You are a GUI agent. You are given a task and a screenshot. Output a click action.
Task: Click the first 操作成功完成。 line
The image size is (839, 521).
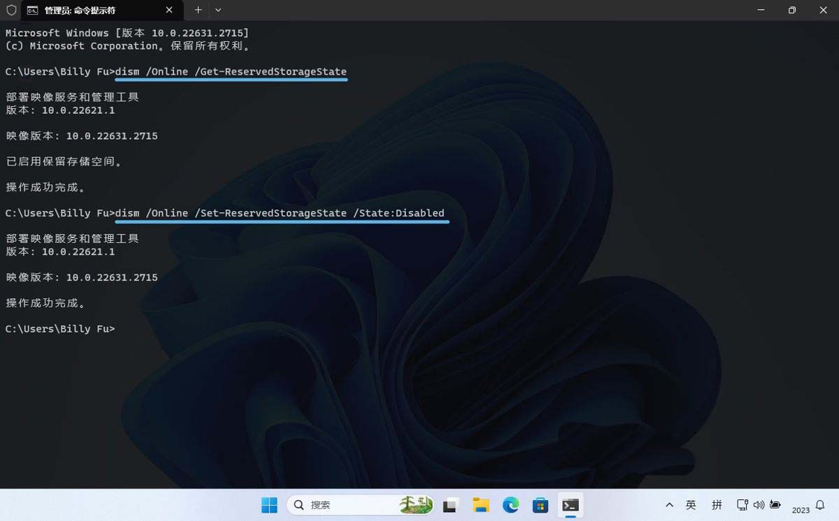click(x=46, y=187)
